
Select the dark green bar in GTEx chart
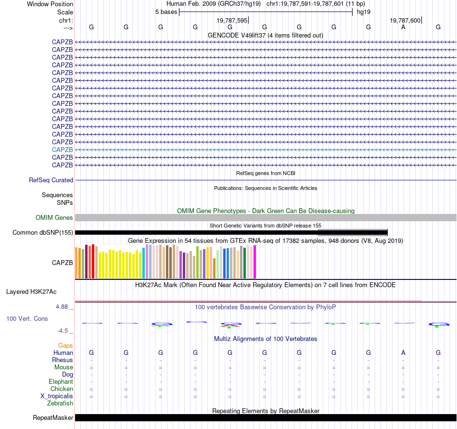244,263
